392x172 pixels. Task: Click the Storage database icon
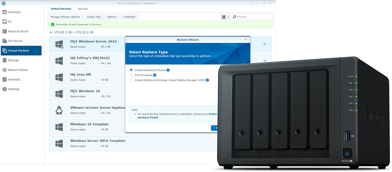point(4,60)
